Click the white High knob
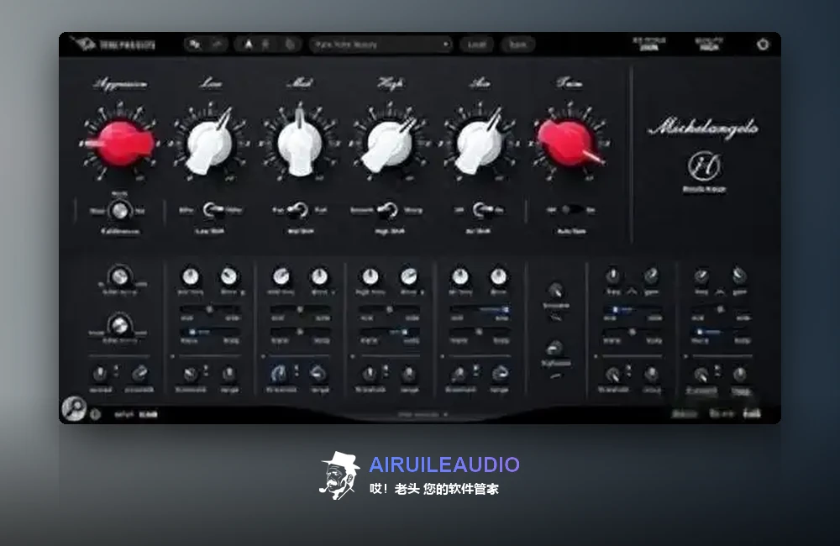This screenshot has width=840, height=546. 390,144
